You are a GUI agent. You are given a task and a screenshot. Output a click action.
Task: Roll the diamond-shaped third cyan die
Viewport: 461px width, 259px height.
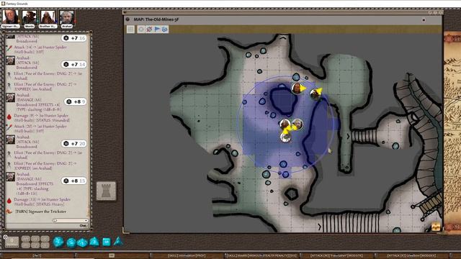[83, 243]
